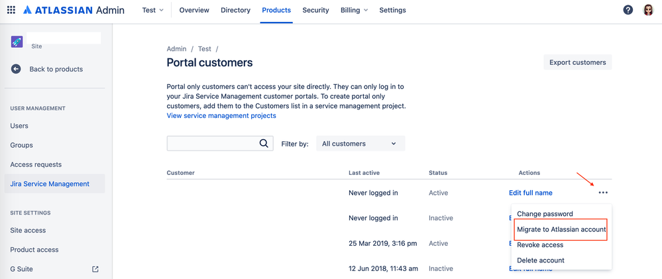Screen dimensions: 662x279
Task: Select Migrate to Atlassian account
Action: [561, 229]
